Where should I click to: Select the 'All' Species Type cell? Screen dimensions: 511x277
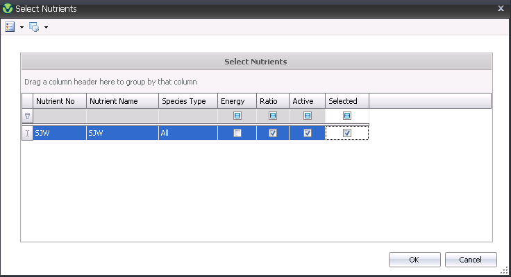(188, 133)
